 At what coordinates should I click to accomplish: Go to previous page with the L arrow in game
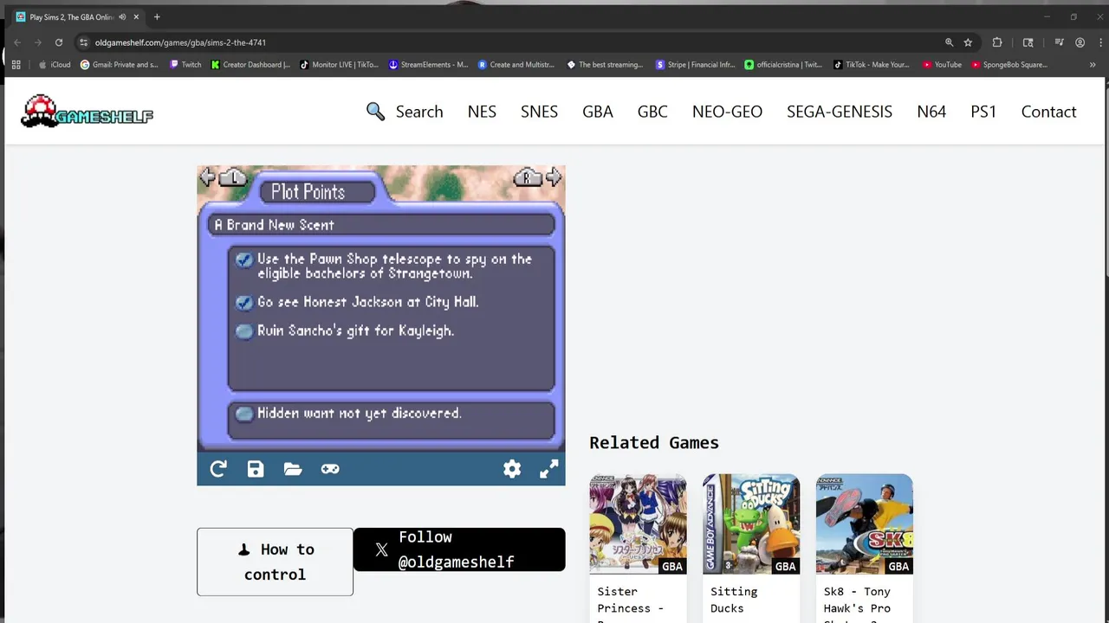tap(223, 178)
